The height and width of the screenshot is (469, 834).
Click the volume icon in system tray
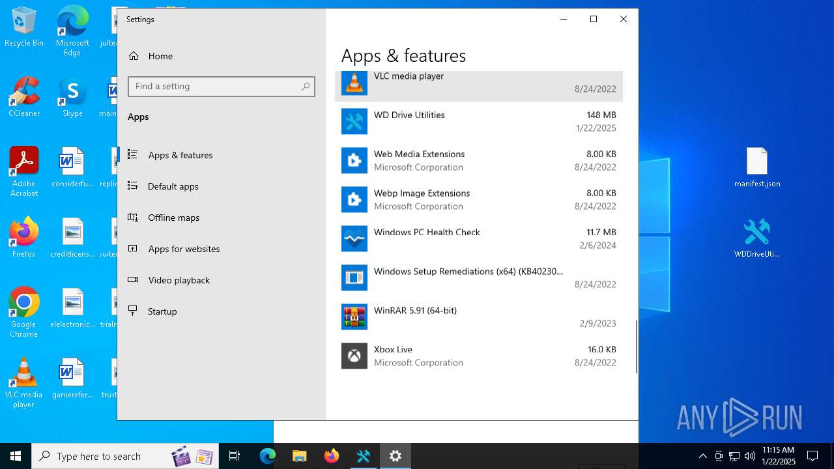(750, 456)
